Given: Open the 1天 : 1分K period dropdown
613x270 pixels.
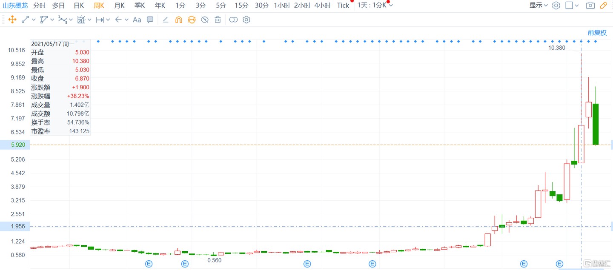Looking at the screenshot, I should [375, 6].
